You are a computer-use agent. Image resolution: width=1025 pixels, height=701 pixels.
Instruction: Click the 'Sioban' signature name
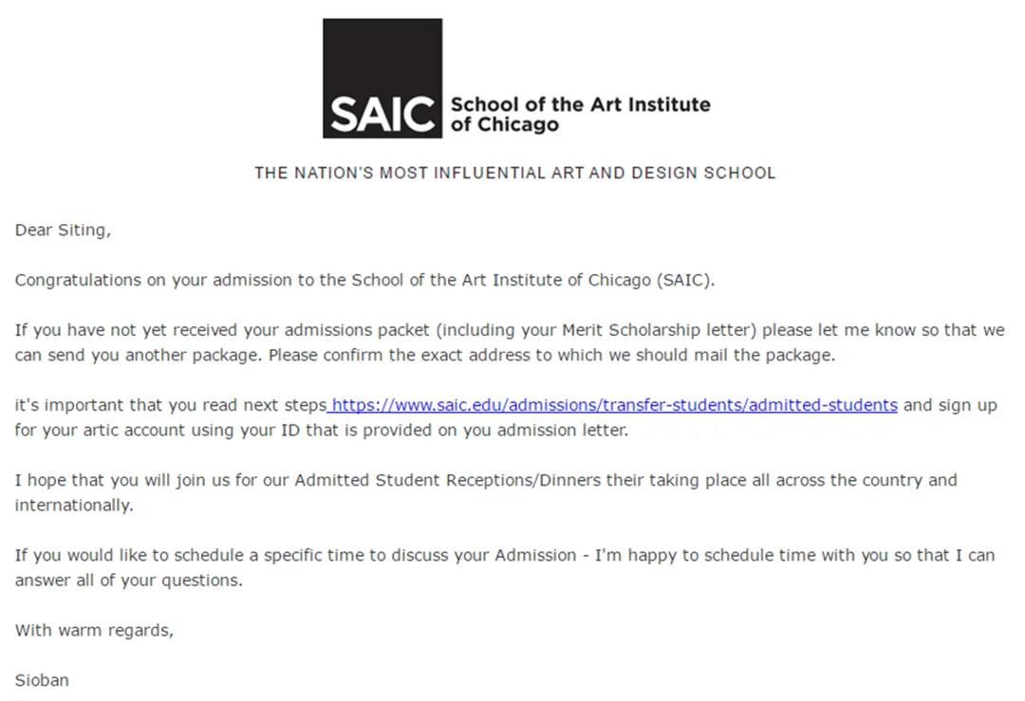click(x=42, y=680)
